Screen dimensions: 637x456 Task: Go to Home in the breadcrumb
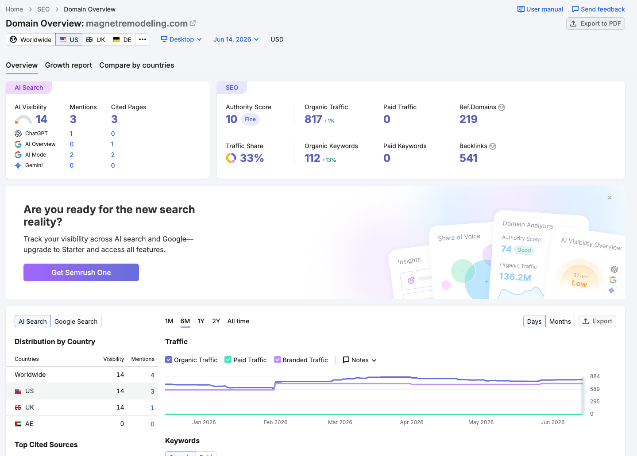14,9
